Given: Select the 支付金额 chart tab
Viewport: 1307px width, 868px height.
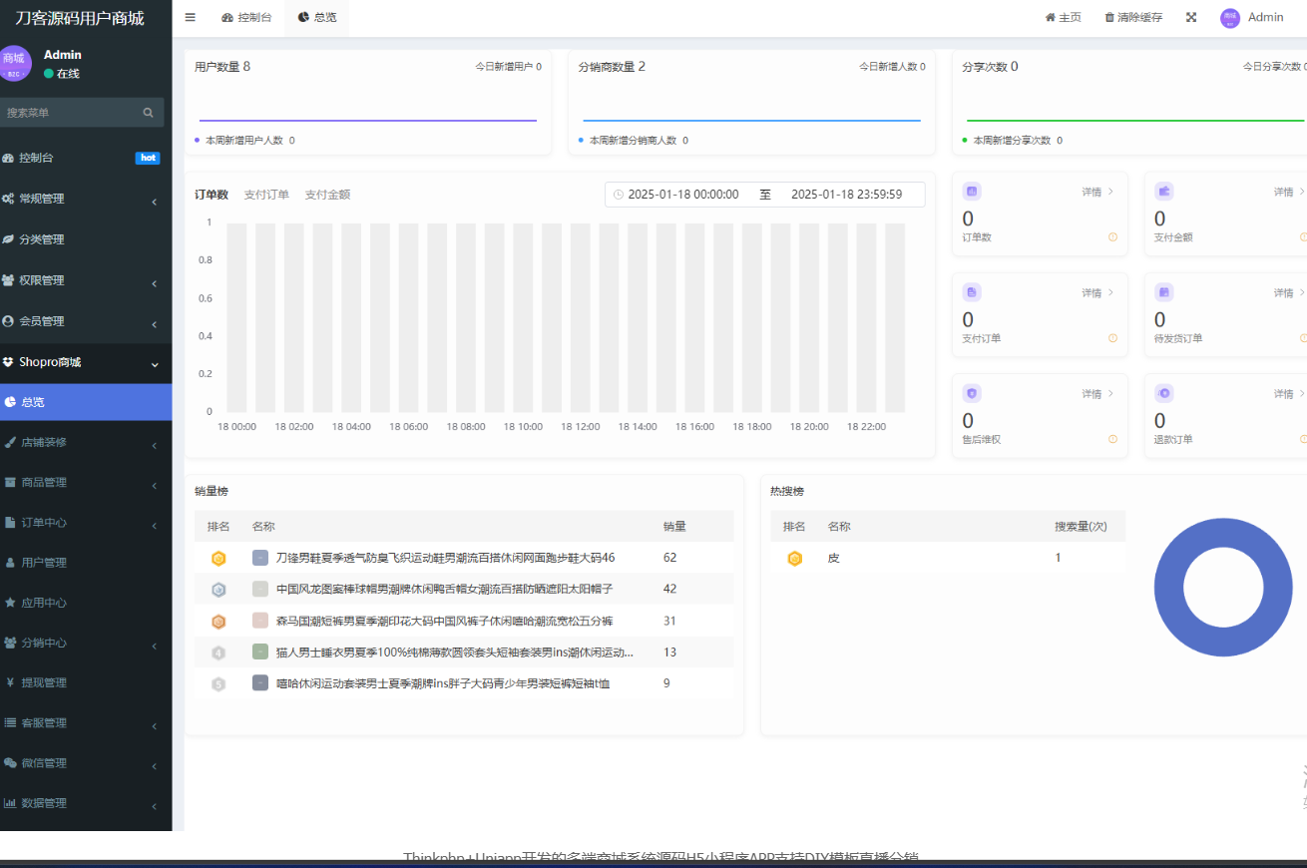Looking at the screenshot, I should tap(327, 195).
